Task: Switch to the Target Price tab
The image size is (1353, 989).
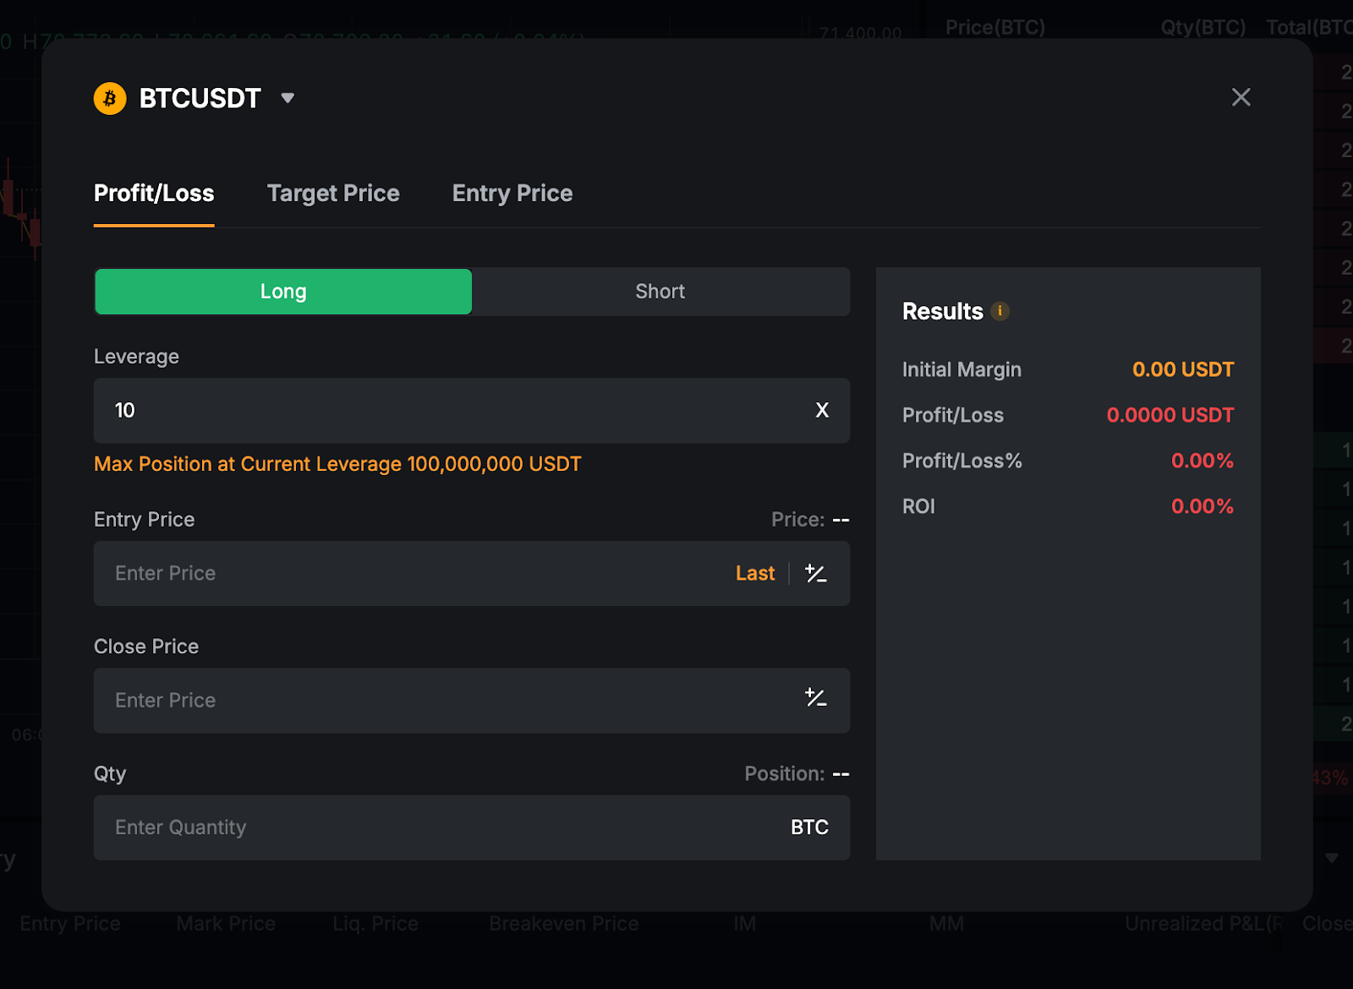Action: pos(333,194)
